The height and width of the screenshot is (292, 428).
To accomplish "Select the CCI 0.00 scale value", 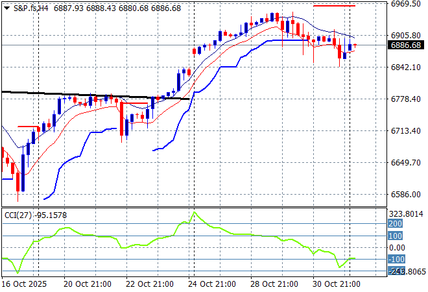I will click(x=397, y=248).
